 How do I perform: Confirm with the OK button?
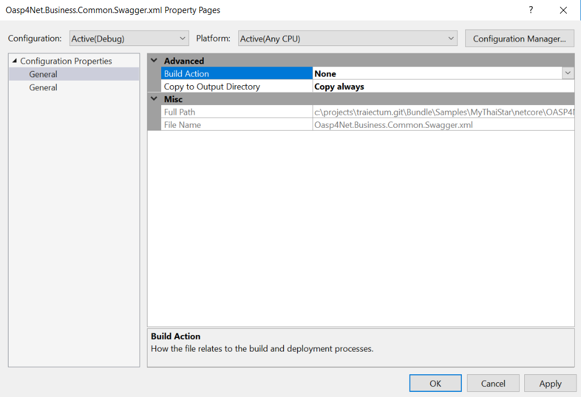(435, 383)
